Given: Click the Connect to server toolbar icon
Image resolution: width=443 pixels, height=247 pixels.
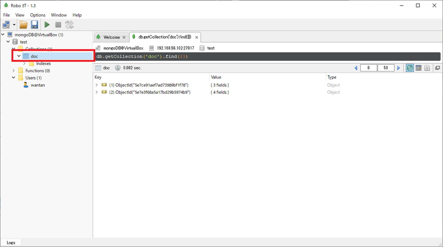Looking at the screenshot, I should [6, 25].
